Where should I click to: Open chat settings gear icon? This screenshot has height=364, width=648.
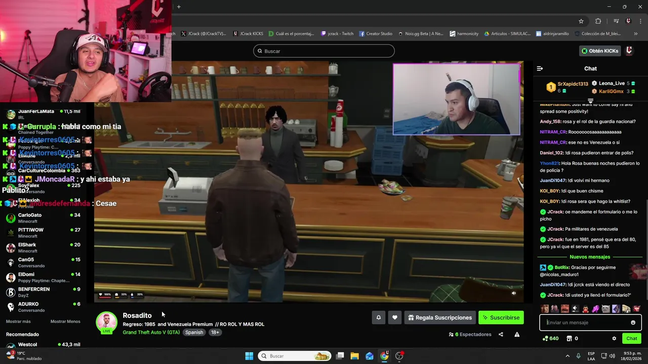coord(614,338)
